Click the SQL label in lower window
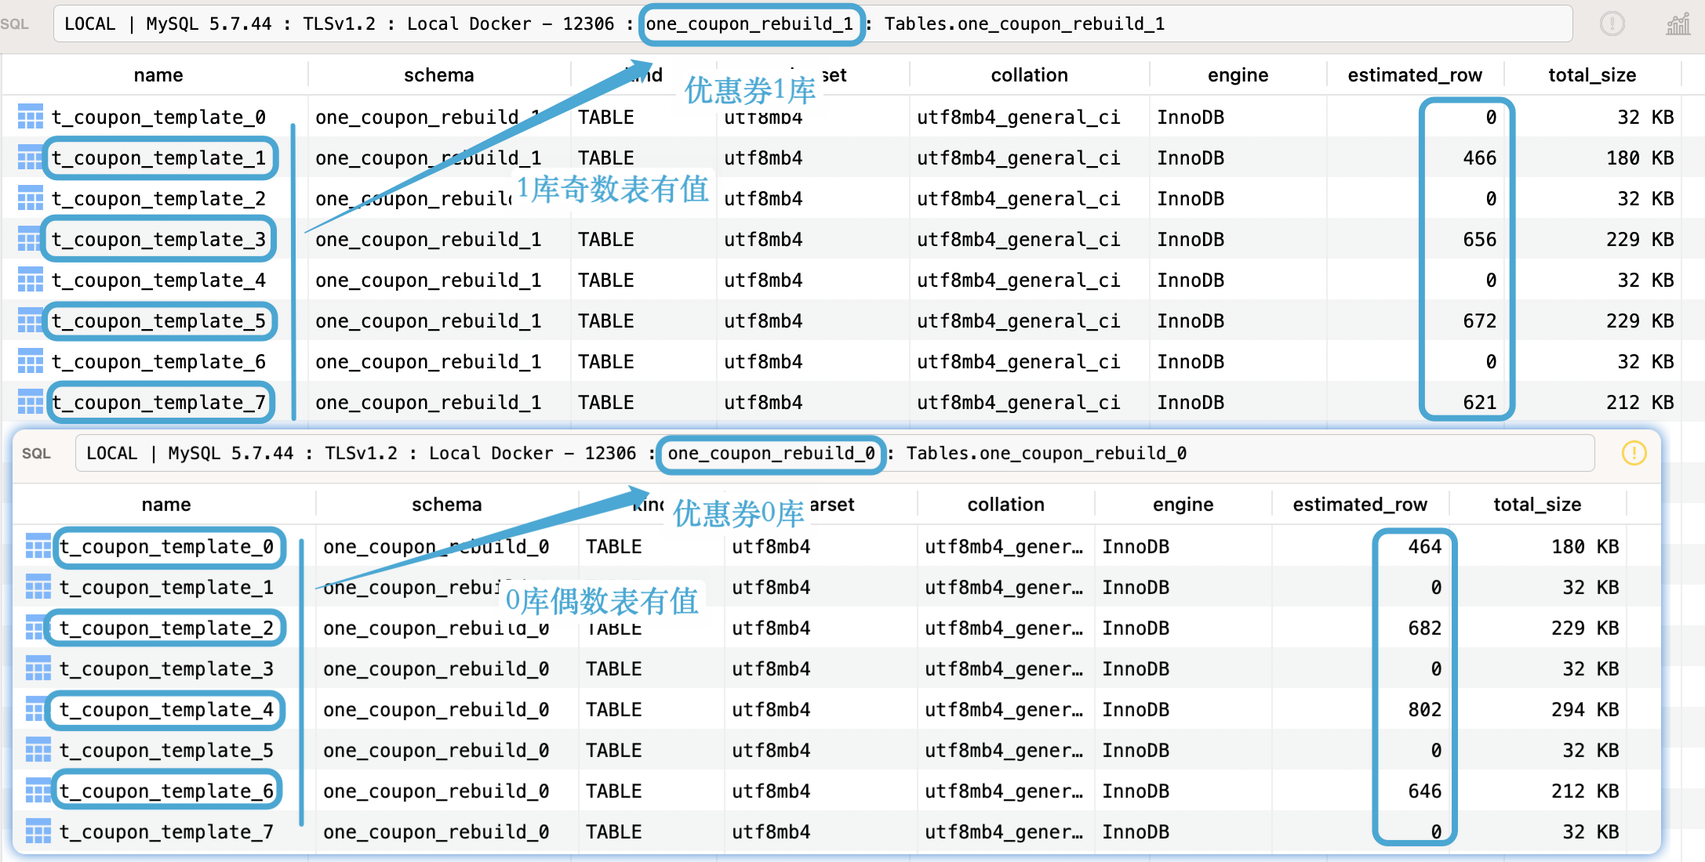 pyautogui.click(x=36, y=454)
